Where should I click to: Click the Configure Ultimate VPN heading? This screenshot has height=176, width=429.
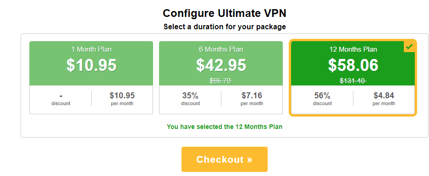[224, 13]
